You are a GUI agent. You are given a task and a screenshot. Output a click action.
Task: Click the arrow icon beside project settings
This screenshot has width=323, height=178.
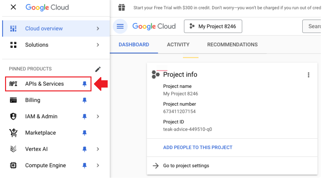[156, 166]
